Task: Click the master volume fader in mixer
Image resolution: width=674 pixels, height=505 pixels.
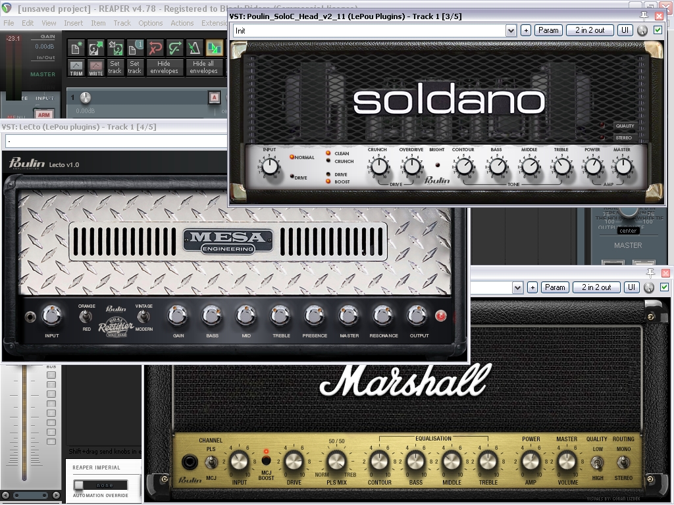Action: (24, 423)
